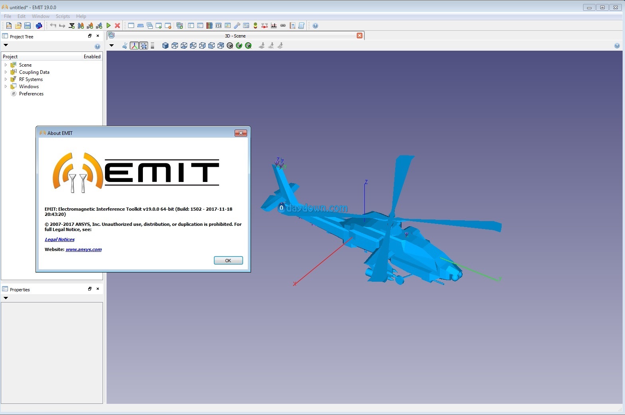The width and height of the screenshot is (625, 415).
Task: Close the About EMIT dialog
Action: click(241, 133)
